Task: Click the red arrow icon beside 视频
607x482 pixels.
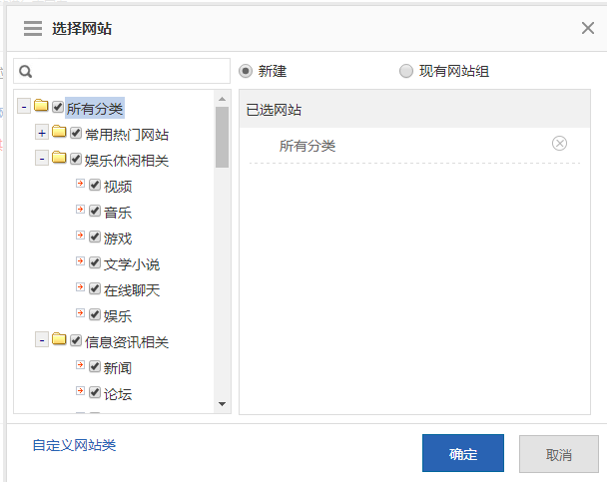Action: 80,184
